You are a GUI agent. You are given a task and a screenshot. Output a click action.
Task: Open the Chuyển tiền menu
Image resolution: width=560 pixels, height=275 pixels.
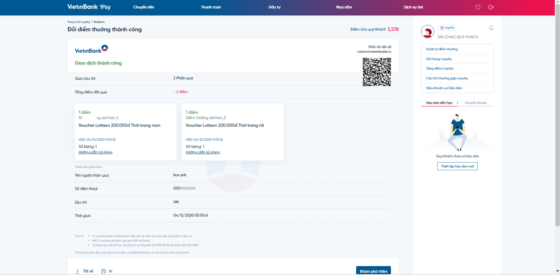tap(144, 7)
